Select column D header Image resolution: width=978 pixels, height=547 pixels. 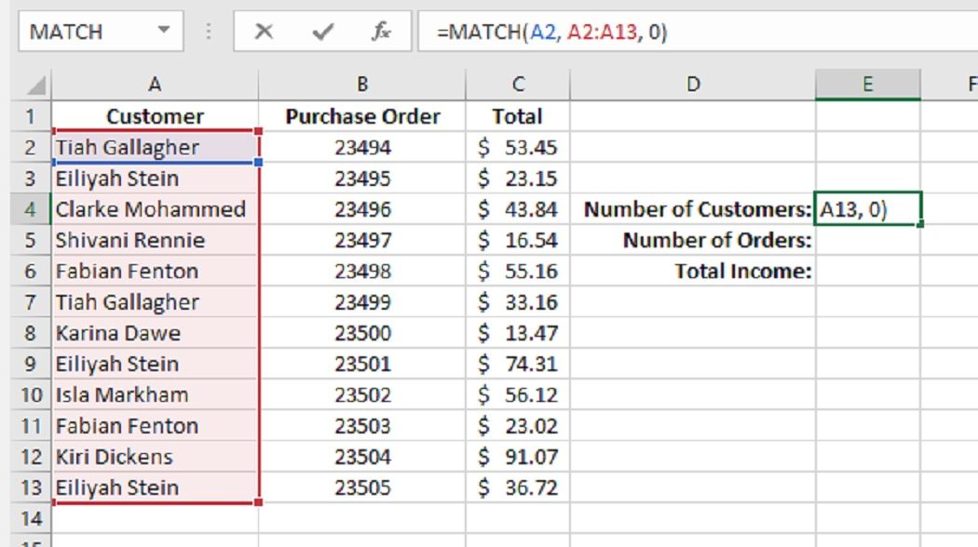click(x=692, y=85)
